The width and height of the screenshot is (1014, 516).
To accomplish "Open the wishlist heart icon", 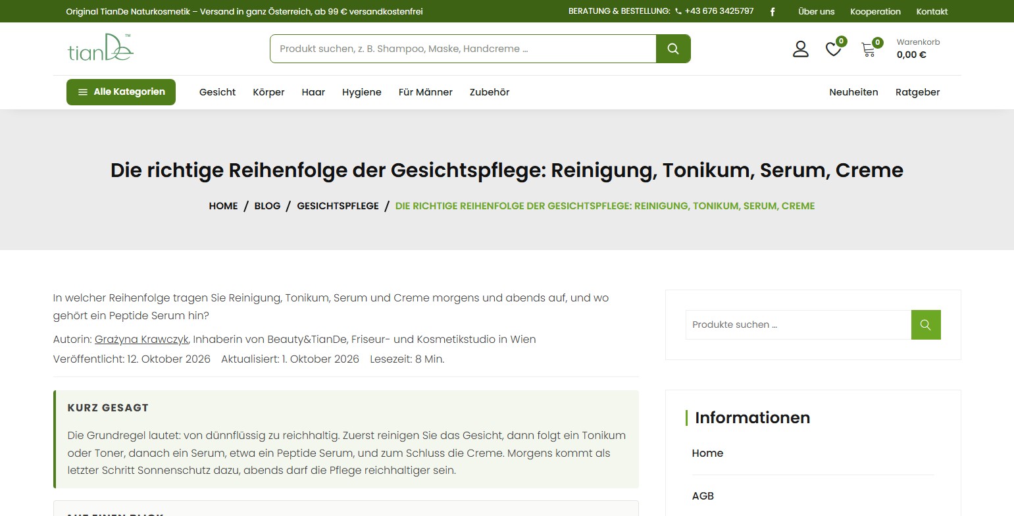I will (x=833, y=49).
